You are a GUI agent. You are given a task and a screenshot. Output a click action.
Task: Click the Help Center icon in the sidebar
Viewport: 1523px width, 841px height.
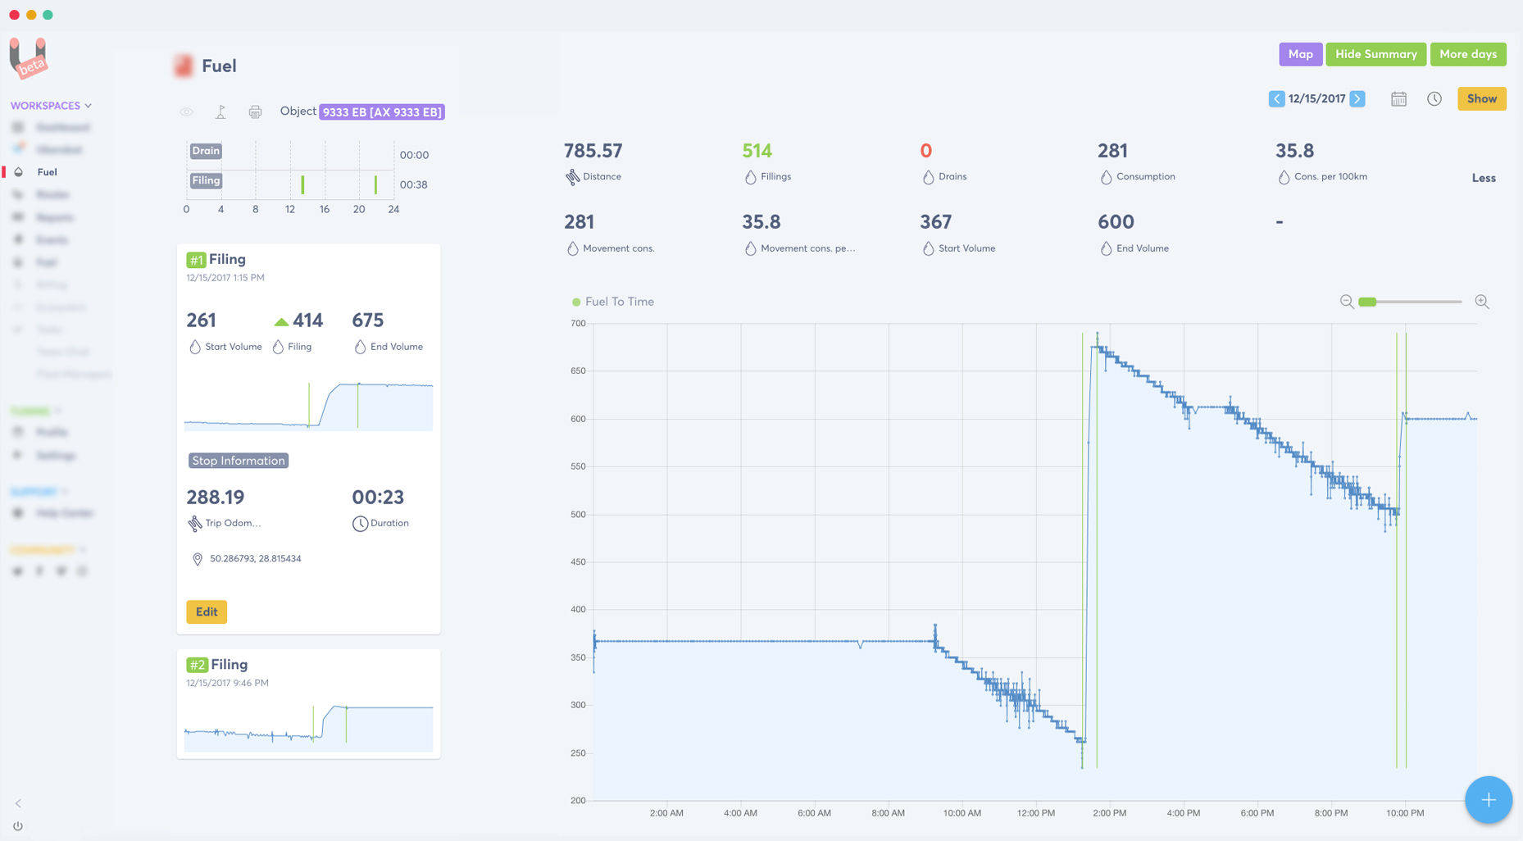coord(18,512)
